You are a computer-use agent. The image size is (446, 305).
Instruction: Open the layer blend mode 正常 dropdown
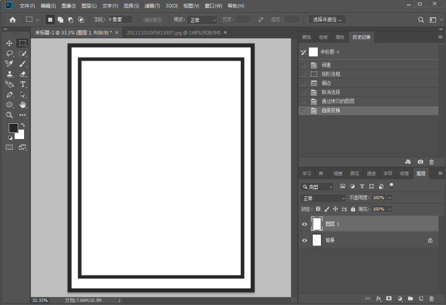(323, 198)
